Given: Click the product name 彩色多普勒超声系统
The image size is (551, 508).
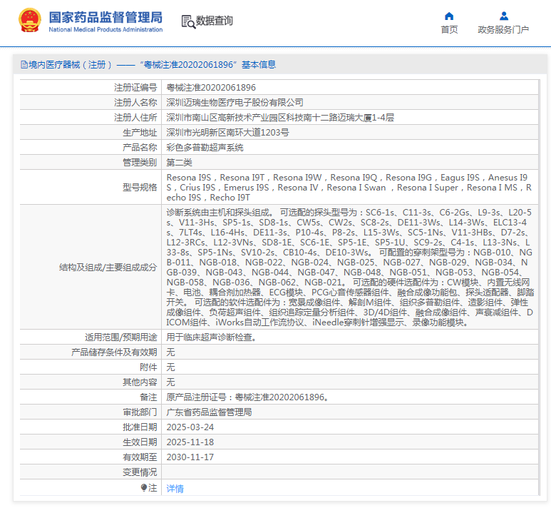Looking at the screenshot, I should pyautogui.click(x=205, y=148).
